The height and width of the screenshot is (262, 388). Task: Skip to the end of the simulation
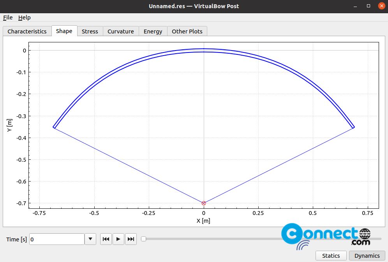[x=131, y=239]
